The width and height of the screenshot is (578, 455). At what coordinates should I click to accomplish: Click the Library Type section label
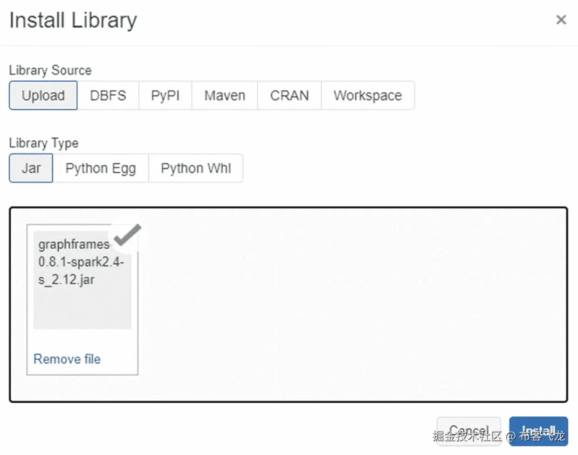(x=43, y=143)
